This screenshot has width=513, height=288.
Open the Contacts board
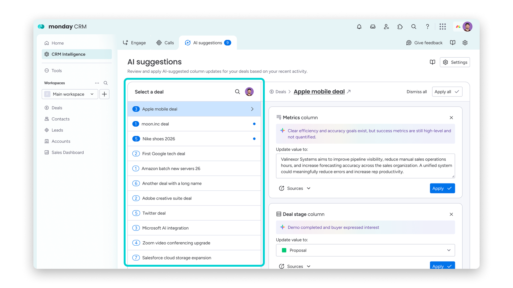click(77, 119)
